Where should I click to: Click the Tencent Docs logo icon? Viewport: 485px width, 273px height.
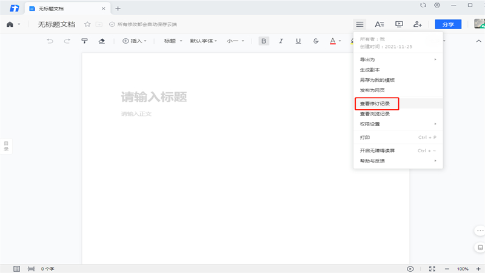[14, 8]
